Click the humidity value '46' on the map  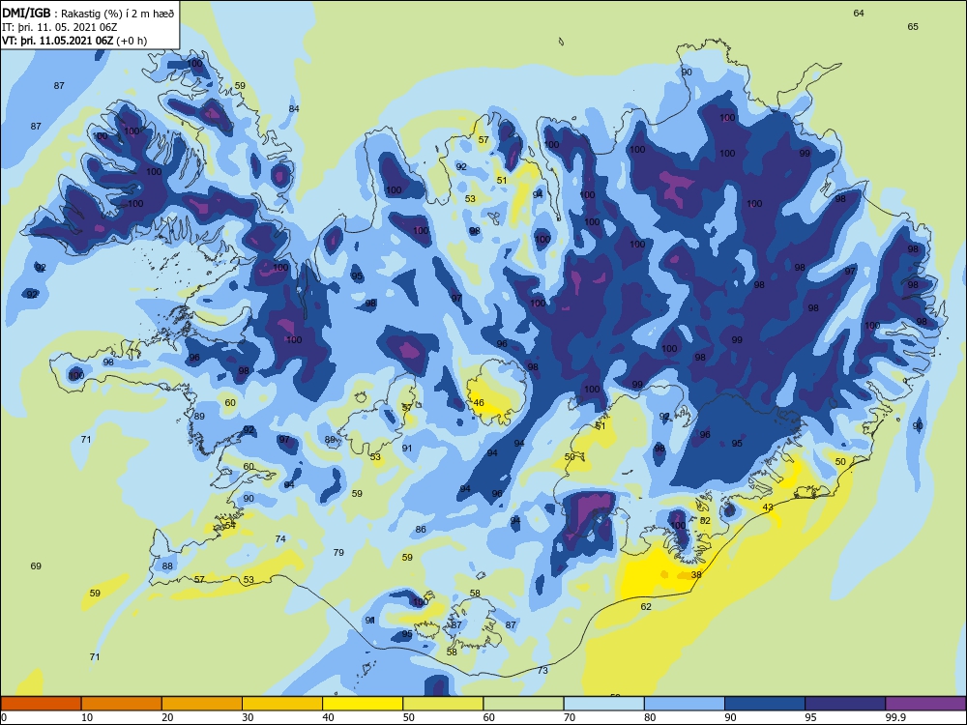point(479,403)
